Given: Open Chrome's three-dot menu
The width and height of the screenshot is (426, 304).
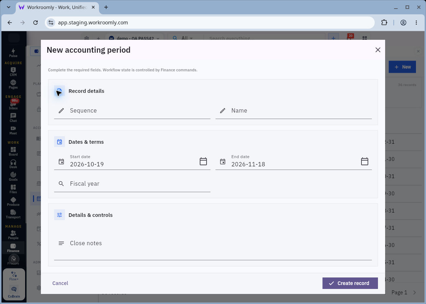Looking at the screenshot, I should 416,23.
